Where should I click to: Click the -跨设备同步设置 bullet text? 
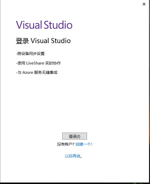tap(30, 54)
